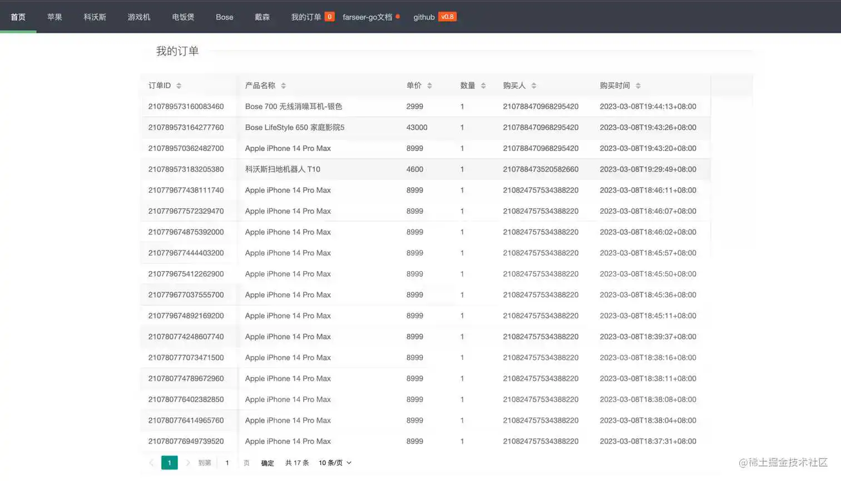Select page 1 button
The height and width of the screenshot is (481, 841).
pyautogui.click(x=170, y=463)
